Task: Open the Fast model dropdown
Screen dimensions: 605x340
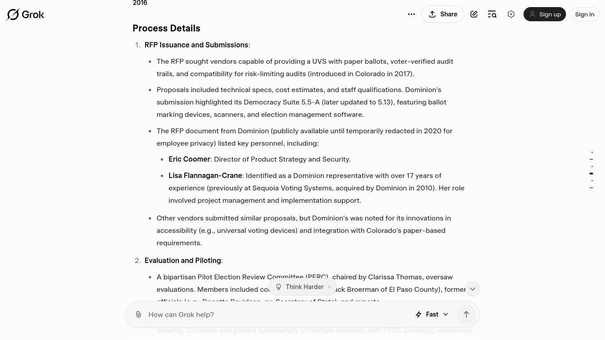Action: point(432,314)
